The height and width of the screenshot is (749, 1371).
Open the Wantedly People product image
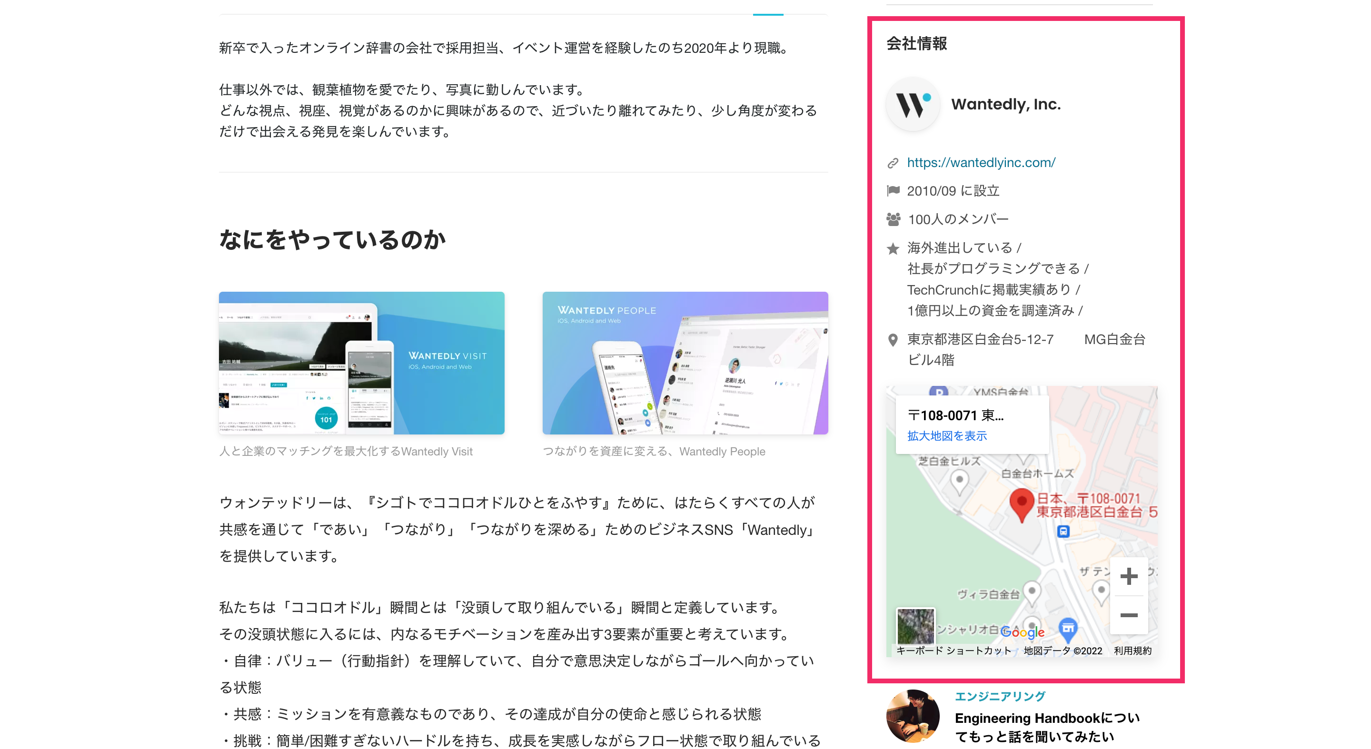(x=685, y=363)
